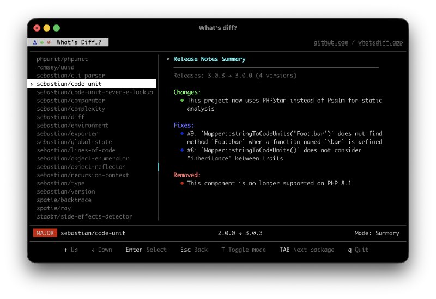This screenshot has height=299, width=436.
Task: Click the blue bullet beside fix #9
Action: point(182,134)
